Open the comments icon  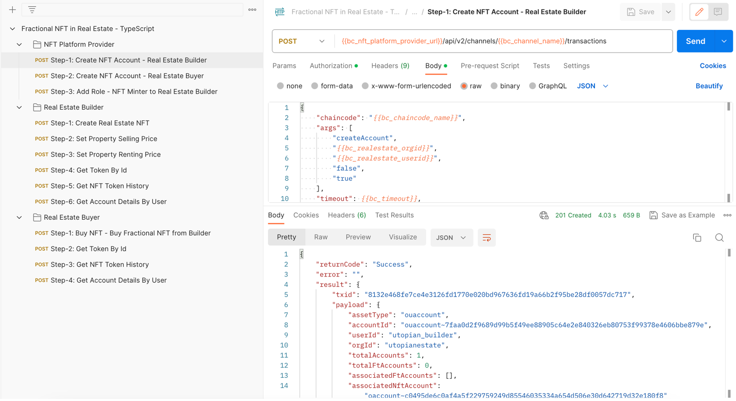(718, 12)
